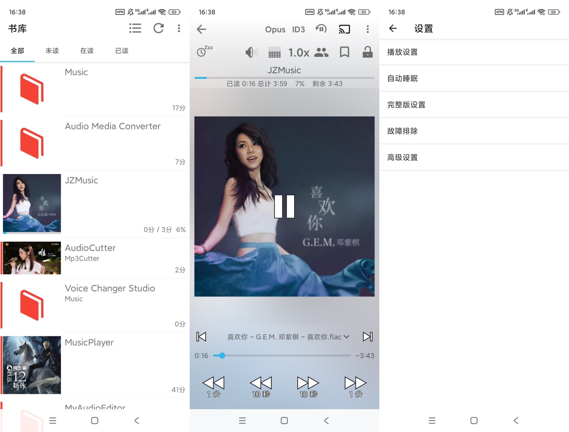Tap Android back button on settings screen
The width and height of the screenshot is (569, 432).
click(516, 420)
